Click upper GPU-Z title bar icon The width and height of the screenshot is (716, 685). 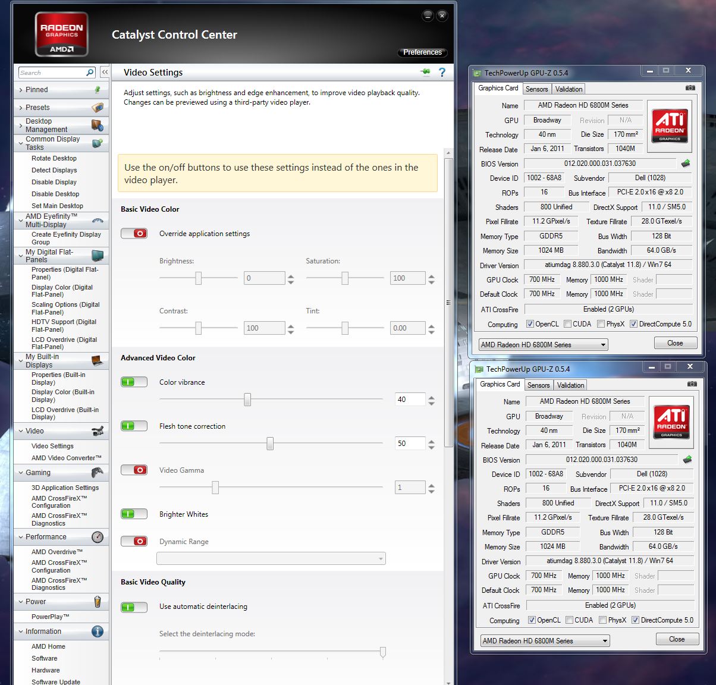coord(477,73)
